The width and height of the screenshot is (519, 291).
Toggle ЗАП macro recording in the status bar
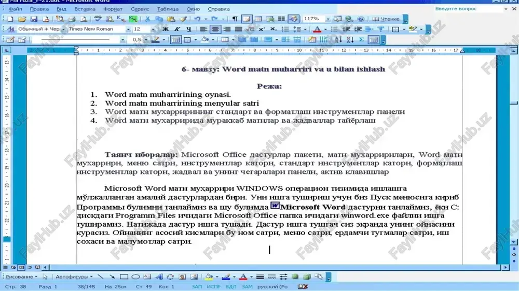pos(197,287)
